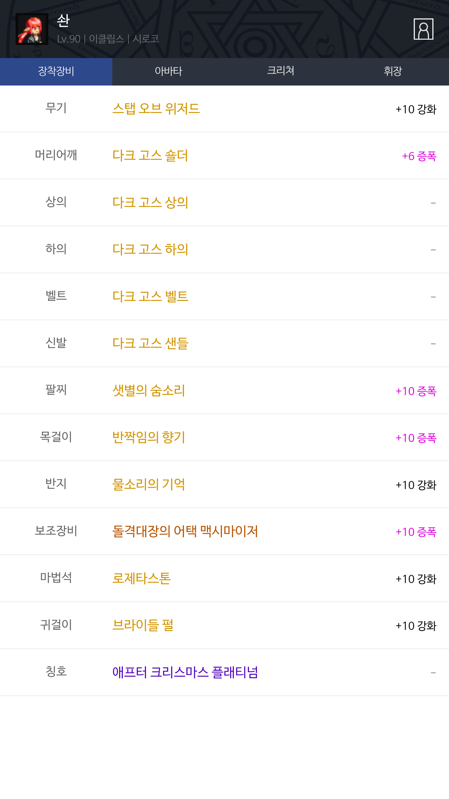Click the character avatar thumbnail
This screenshot has height=799, width=449.
pos(32,29)
